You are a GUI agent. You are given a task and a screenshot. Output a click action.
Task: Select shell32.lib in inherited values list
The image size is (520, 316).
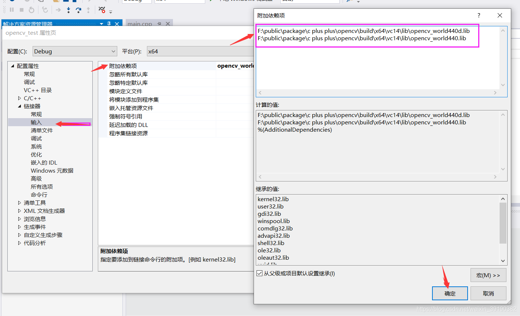271,243
